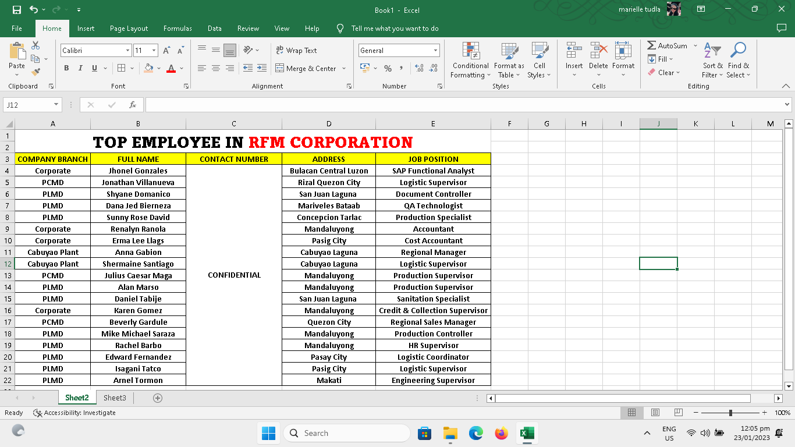
Task: Toggle Bold formatting
Action: click(x=66, y=68)
